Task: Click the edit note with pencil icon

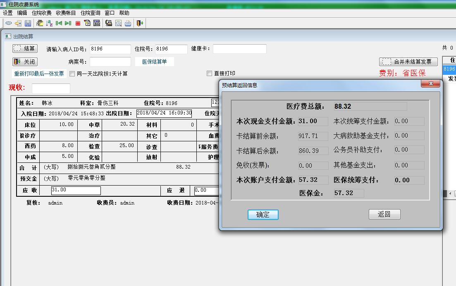Action: (x=87, y=23)
